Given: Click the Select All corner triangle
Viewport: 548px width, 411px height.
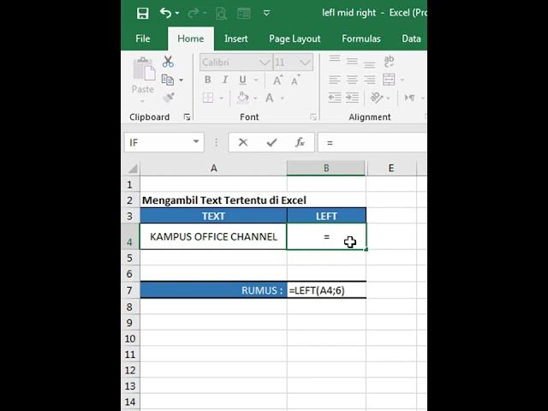Looking at the screenshot, I should coord(132,169).
